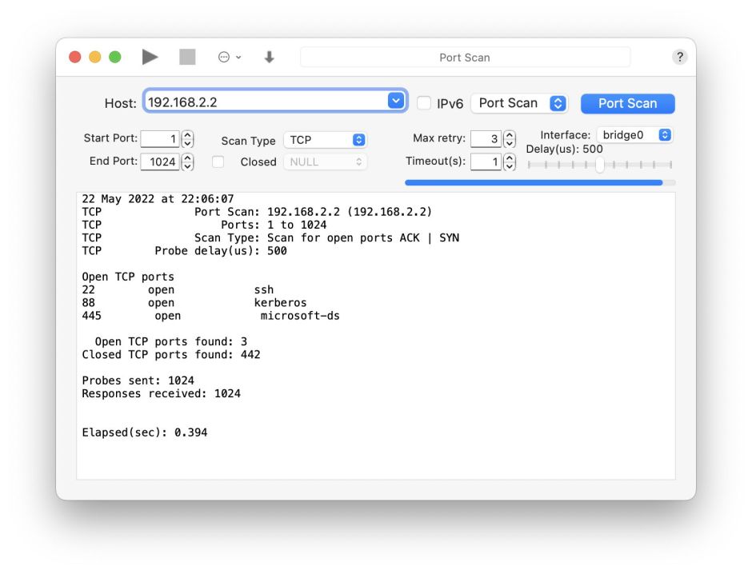Viewport: 752px width, 574px height.
Task: Open the ellipsis more-options toolbar menu
Action: (x=229, y=57)
